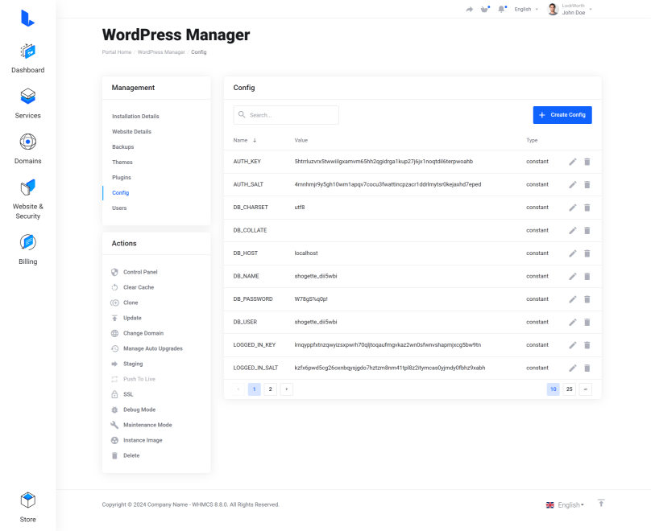Open the Instance Image action
The image size is (651, 531).
pos(136,440)
